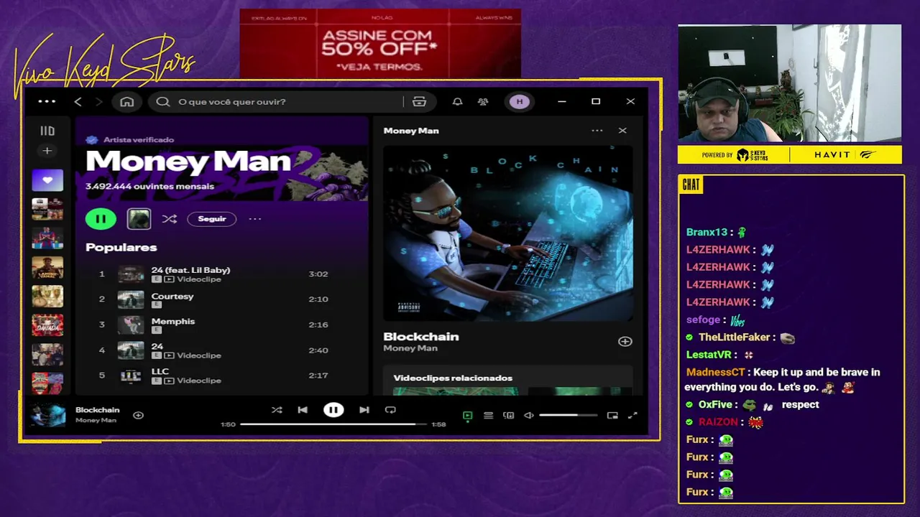Toggle repeat mode

coord(390,410)
